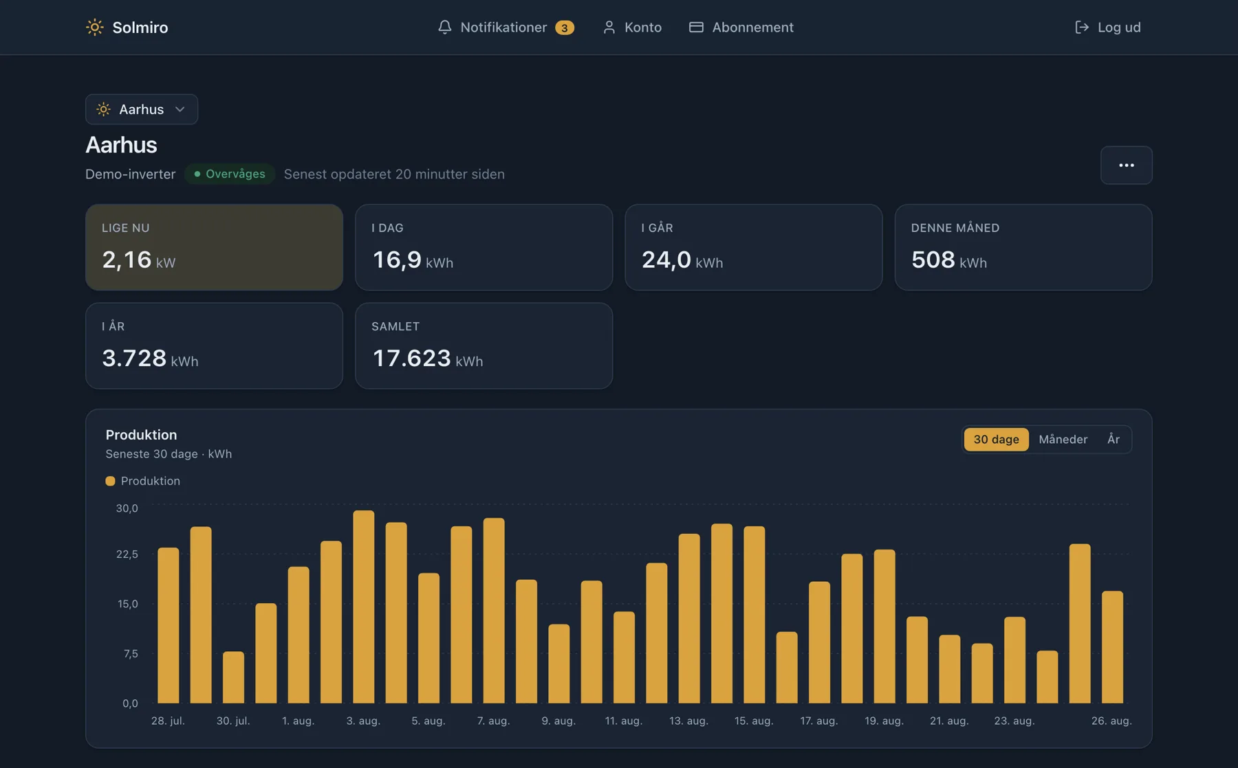Click the chart bar for 7. aug.

[x=494, y=611]
